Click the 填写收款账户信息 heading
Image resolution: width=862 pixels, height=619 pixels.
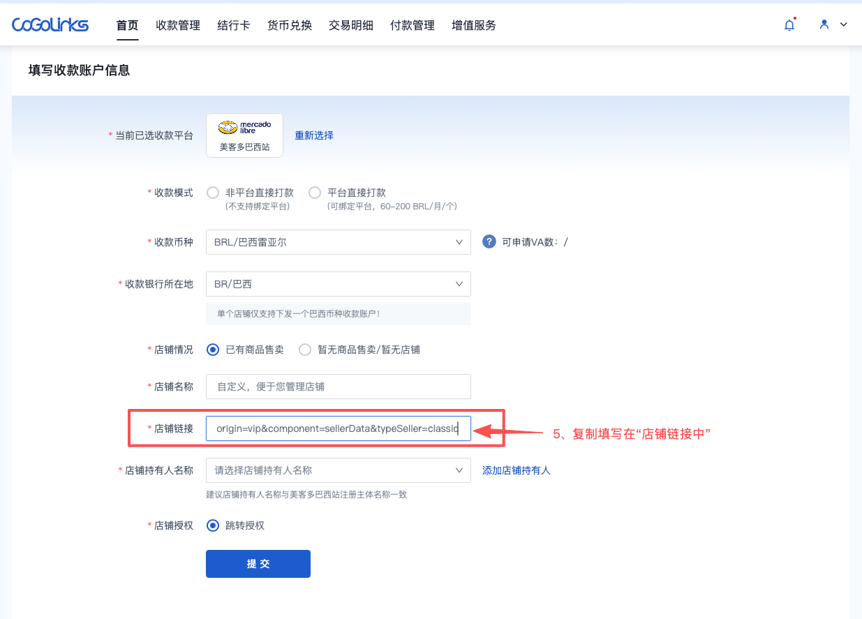[80, 70]
